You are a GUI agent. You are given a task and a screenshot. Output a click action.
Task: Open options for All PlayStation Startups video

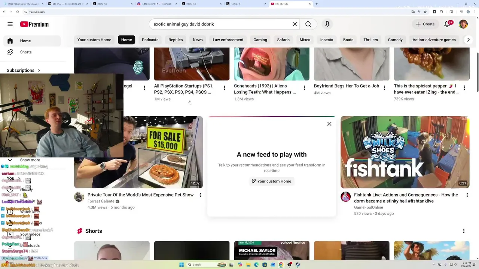tap(224, 88)
